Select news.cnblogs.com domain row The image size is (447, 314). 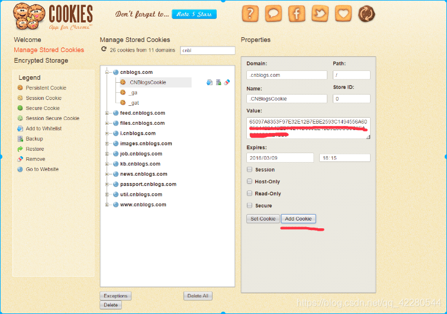coord(144,174)
